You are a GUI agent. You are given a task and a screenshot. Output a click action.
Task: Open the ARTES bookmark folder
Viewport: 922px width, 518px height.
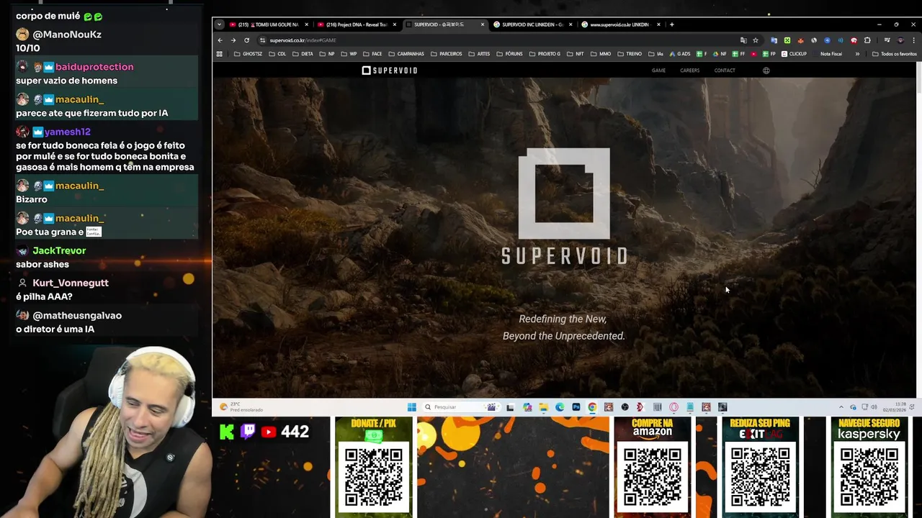pos(479,54)
